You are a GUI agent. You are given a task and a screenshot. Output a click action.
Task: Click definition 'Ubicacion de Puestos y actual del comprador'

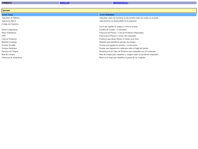pos(118,36)
